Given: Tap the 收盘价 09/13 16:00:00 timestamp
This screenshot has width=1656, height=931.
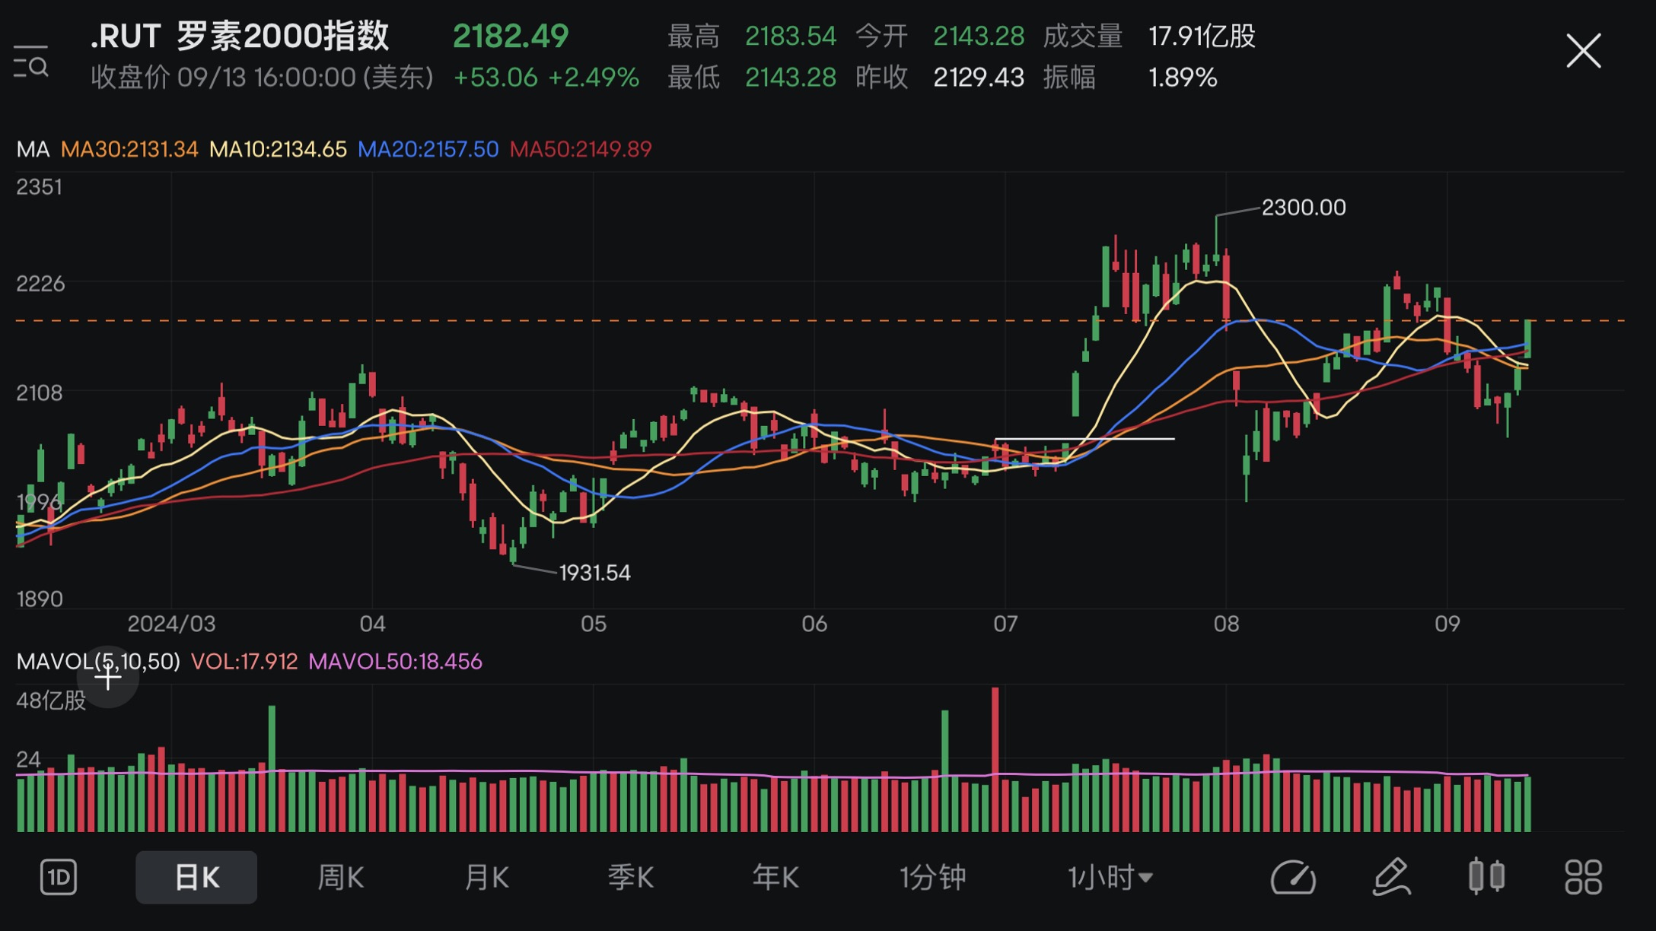Looking at the screenshot, I should click(x=262, y=78).
